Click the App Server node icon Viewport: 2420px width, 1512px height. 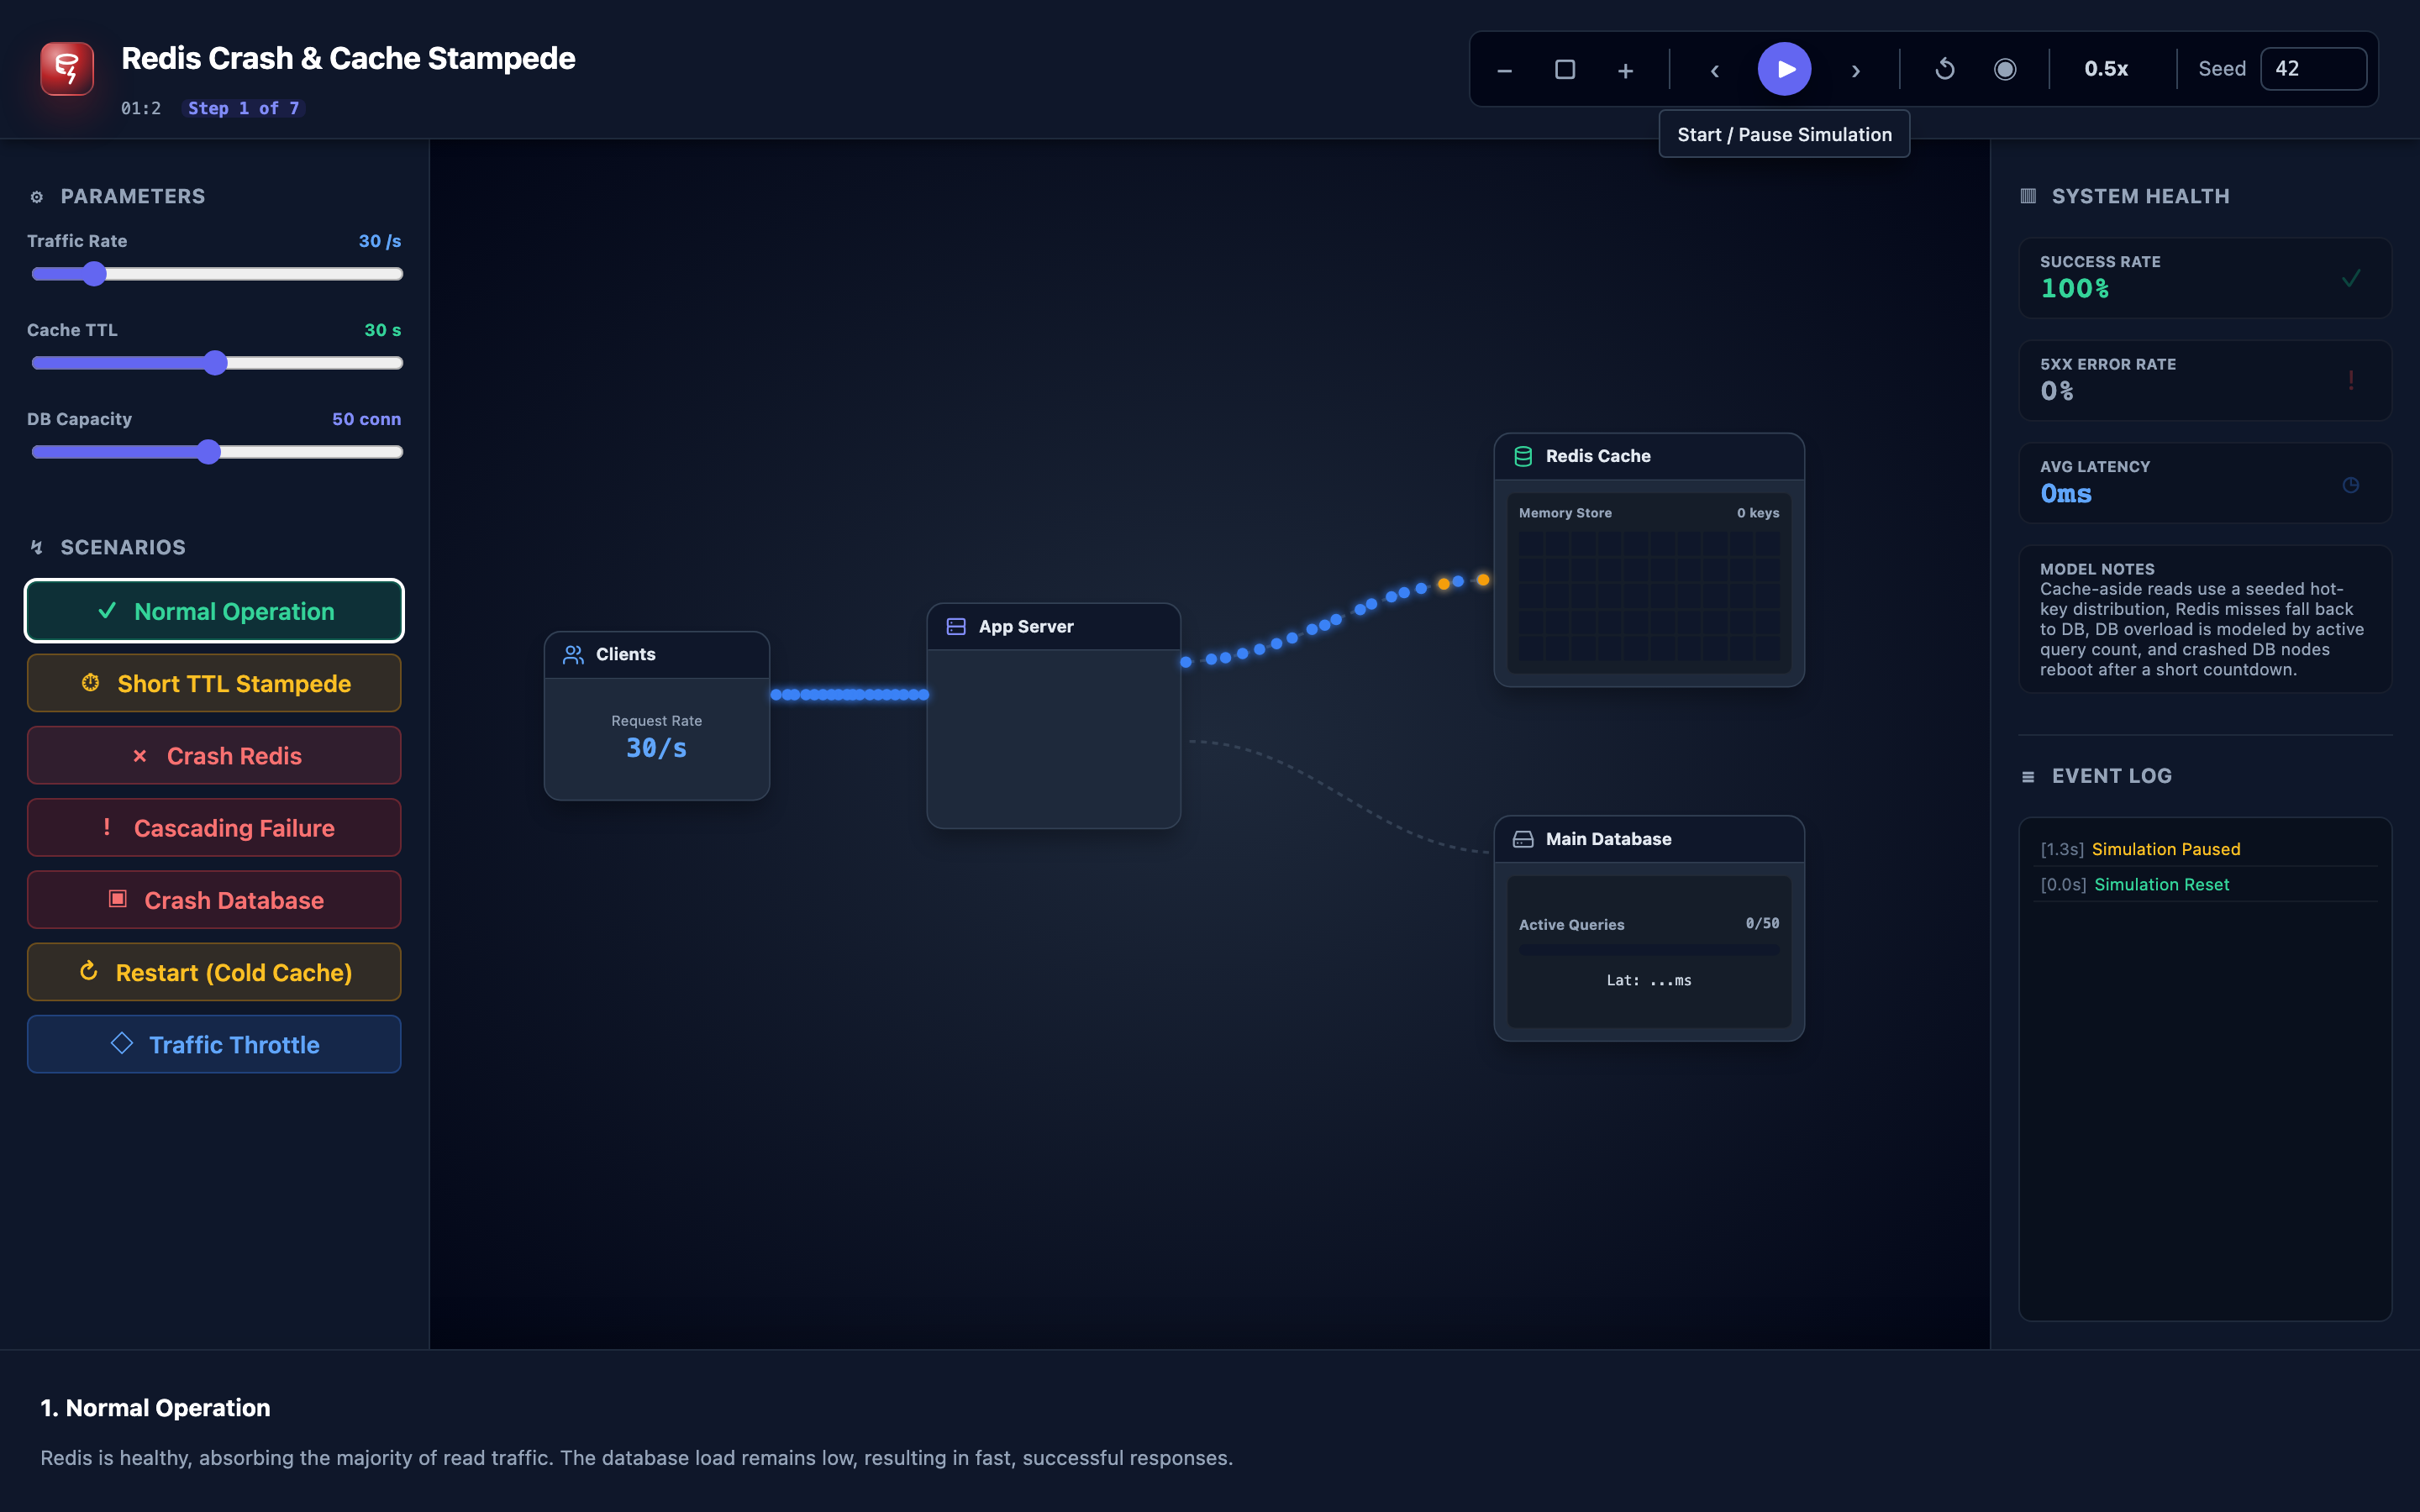956,627
